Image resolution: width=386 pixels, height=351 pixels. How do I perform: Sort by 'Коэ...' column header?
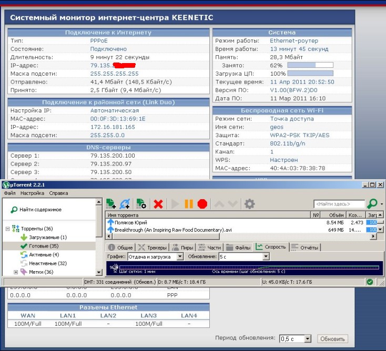tap(355, 215)
